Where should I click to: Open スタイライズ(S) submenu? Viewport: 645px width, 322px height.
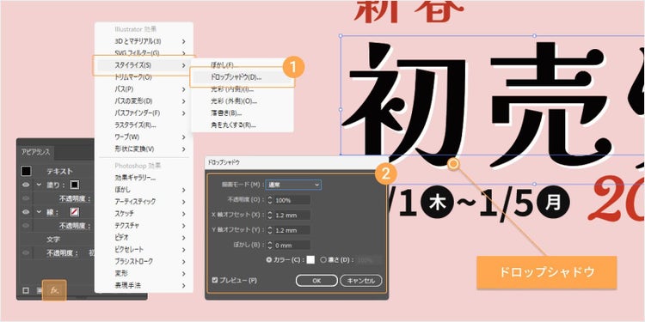click(144, 65)
